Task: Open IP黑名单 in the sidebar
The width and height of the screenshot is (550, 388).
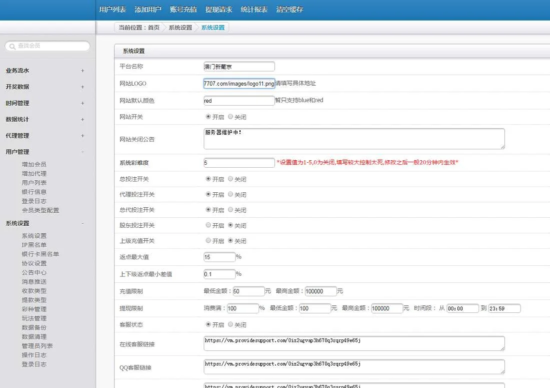Action: pos(34,245)
